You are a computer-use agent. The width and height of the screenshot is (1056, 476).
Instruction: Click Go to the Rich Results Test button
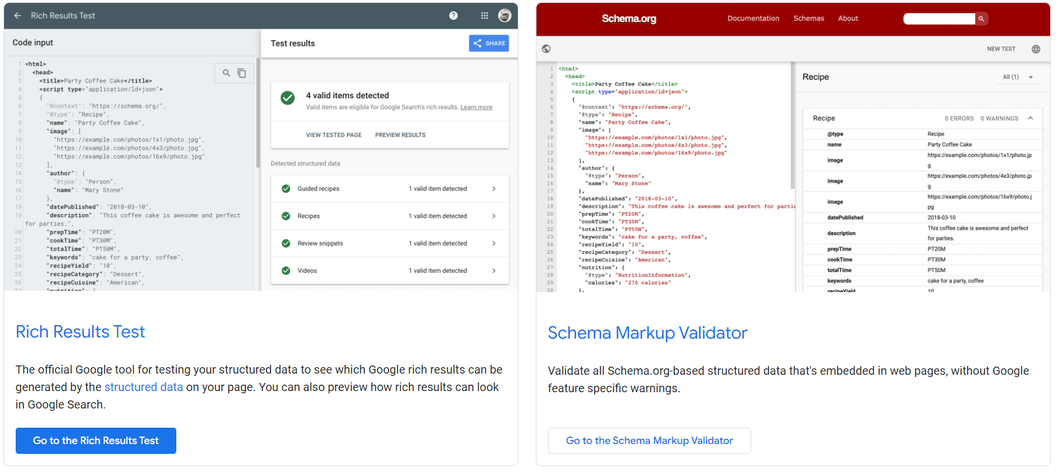[x=96, y=441]
